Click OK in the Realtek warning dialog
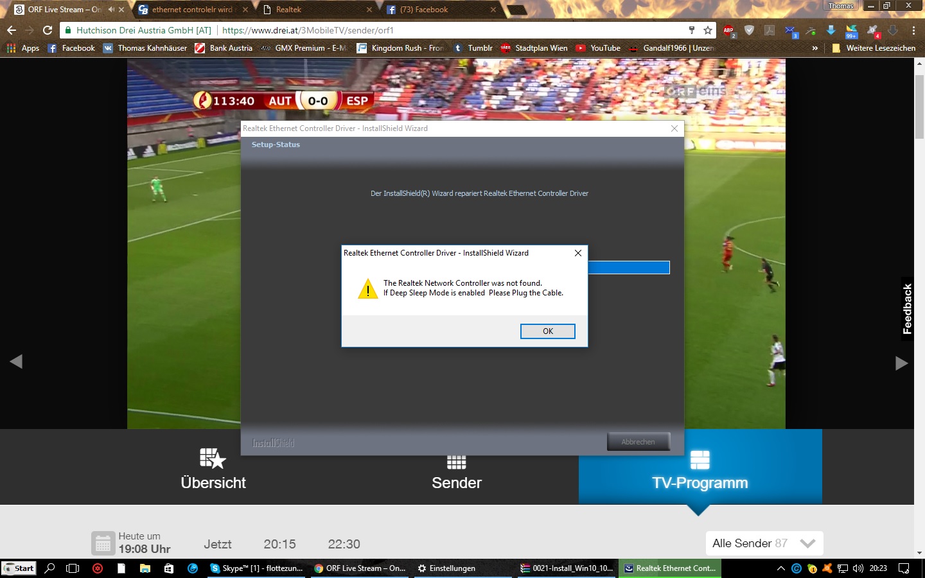The height and width of the screenshot is (578, 925). 547,331
